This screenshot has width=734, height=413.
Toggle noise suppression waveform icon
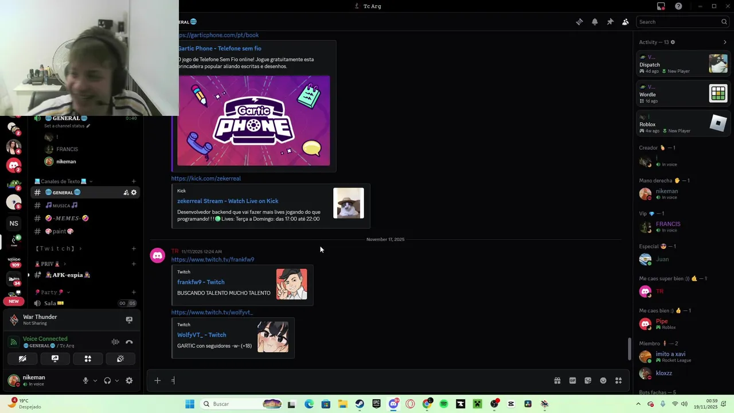click(x=115, y=342)
